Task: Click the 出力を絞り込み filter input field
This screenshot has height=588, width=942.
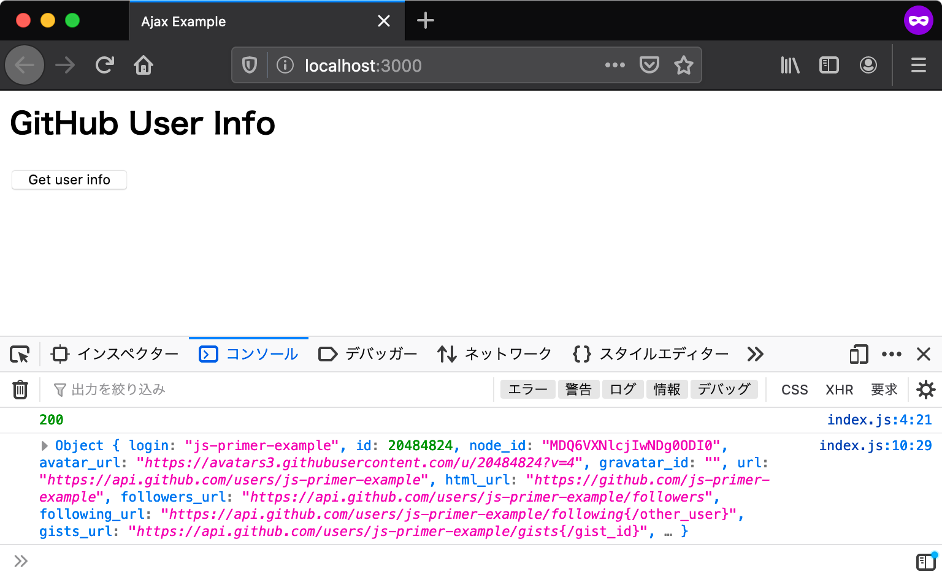Action: 123,389
